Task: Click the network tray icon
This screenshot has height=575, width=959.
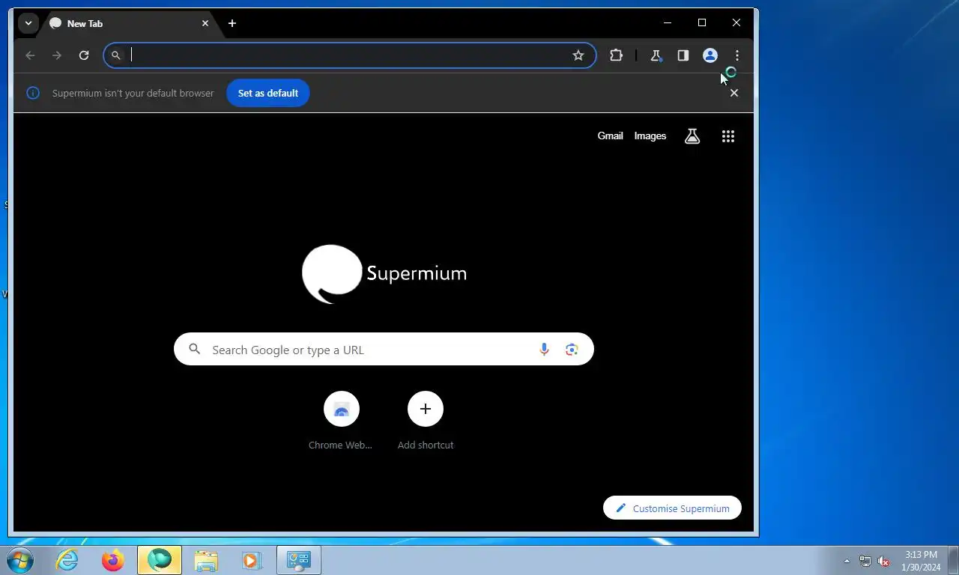Action: click(865, 561)
